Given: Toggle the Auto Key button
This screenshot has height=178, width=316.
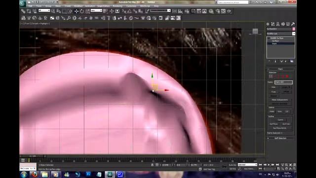Looking at the screenshot, I should pyautogui.click(x=233, y=165).
